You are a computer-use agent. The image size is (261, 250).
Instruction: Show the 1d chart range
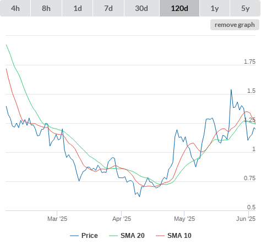click(x=78, y=8)
